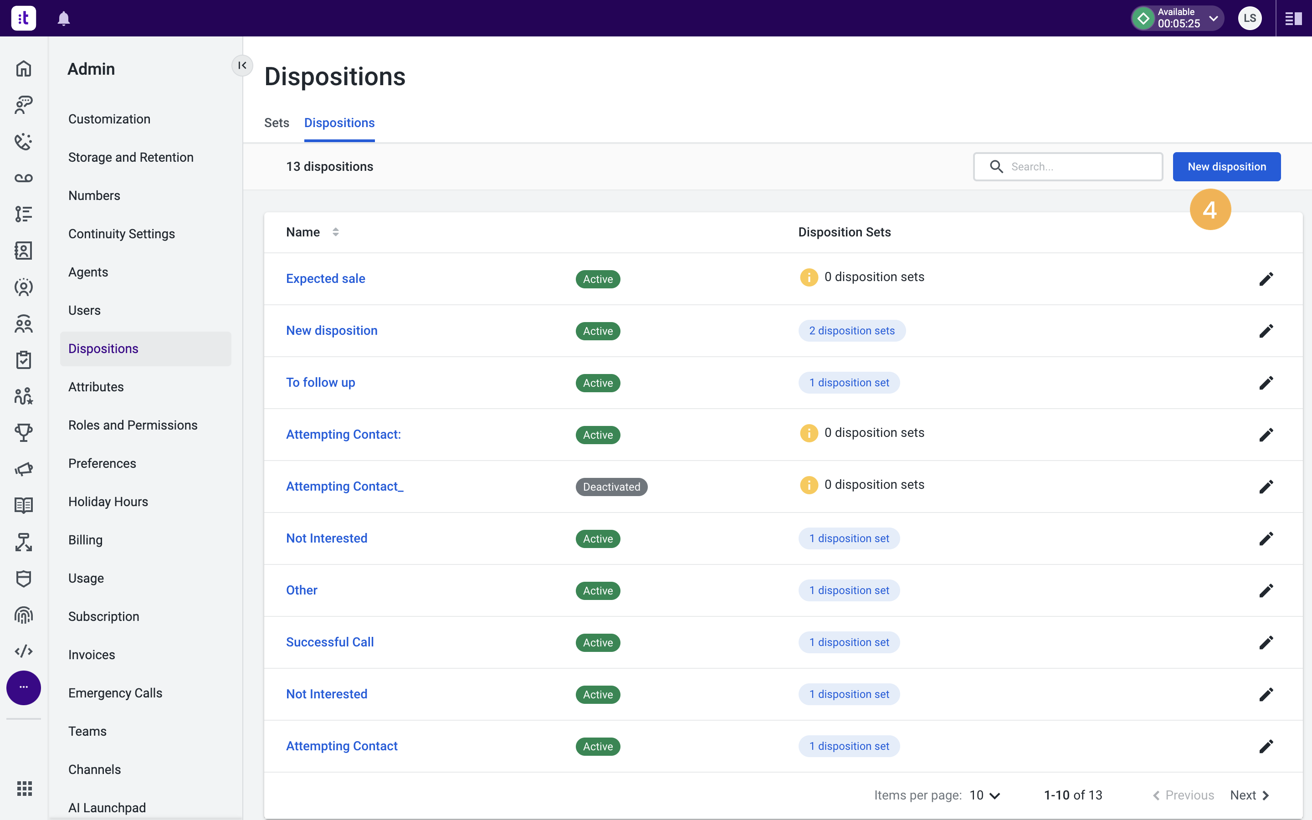The image size is (1312, 820).
Task: Open the Megaphone announcements icon
Action: point(23,469)
